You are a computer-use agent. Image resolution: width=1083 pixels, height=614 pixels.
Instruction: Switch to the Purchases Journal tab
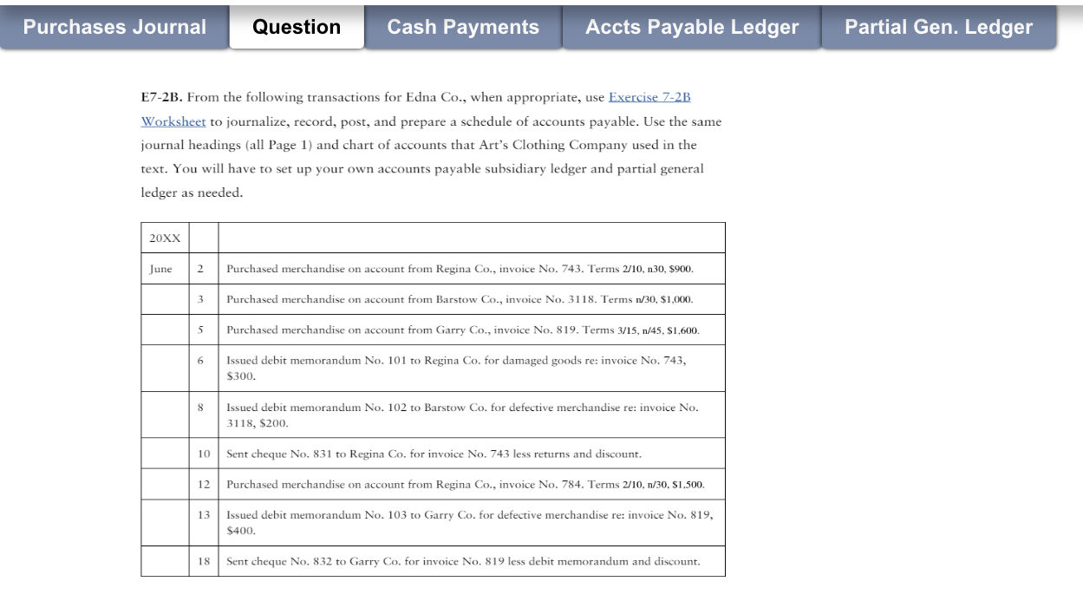(x=113, y=27)
